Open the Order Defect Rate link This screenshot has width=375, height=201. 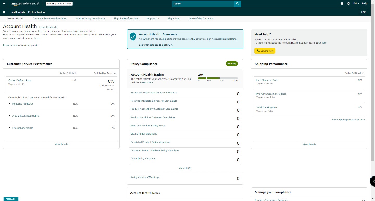click(20, 80)
